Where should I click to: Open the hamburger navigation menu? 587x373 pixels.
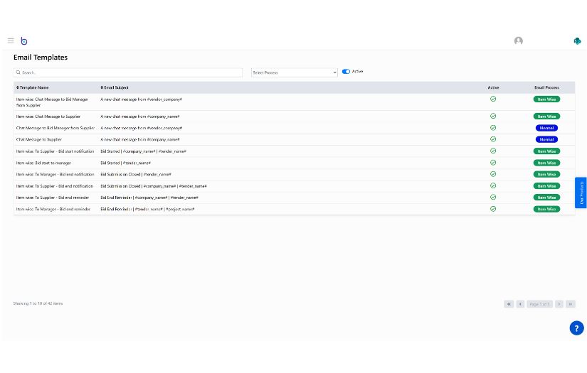(11, 40)
